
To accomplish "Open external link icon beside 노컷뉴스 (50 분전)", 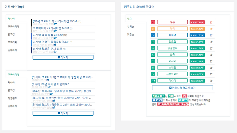I will [x=52, y=94].
